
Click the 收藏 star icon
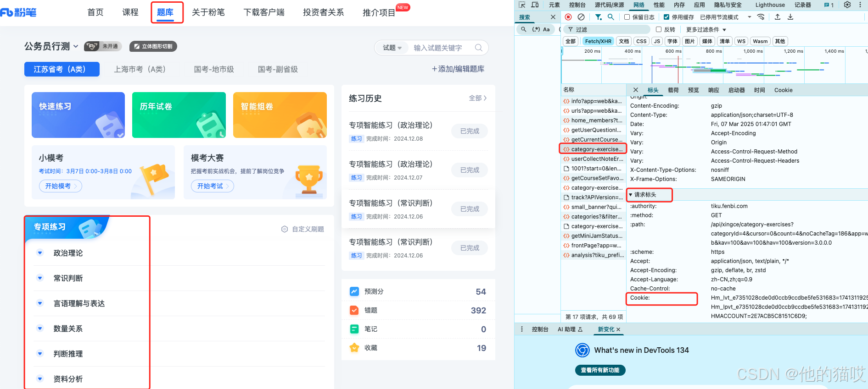click(354, 348)
